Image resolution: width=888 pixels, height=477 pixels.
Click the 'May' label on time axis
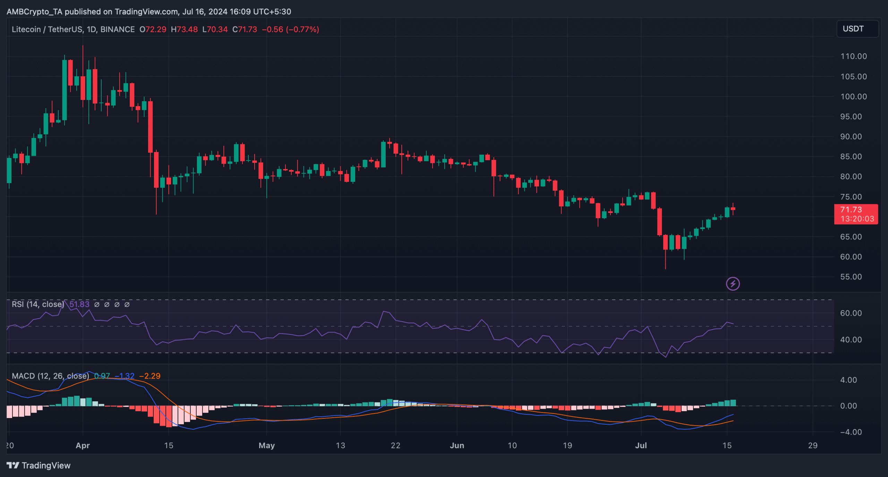[266, 445]
